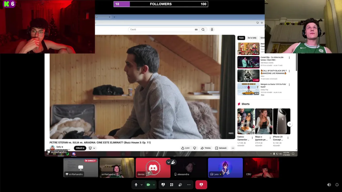The width and height of the screenshot is (342, 192).
Task: Open options menu for Dacia 1310 video
Action: (289, 85)
